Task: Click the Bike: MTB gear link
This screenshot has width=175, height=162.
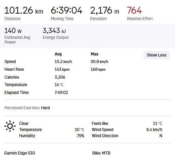Action: [101, 153]
